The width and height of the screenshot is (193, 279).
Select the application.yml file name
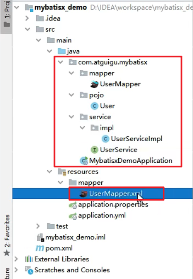tap(102, 215)
